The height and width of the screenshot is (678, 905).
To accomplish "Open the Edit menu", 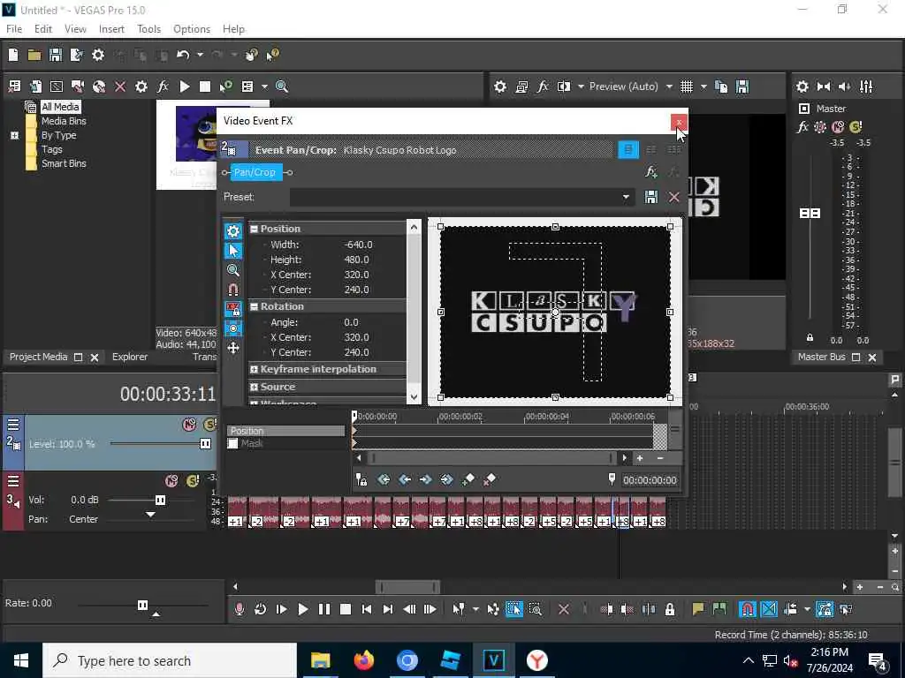I will pos(43,29).
